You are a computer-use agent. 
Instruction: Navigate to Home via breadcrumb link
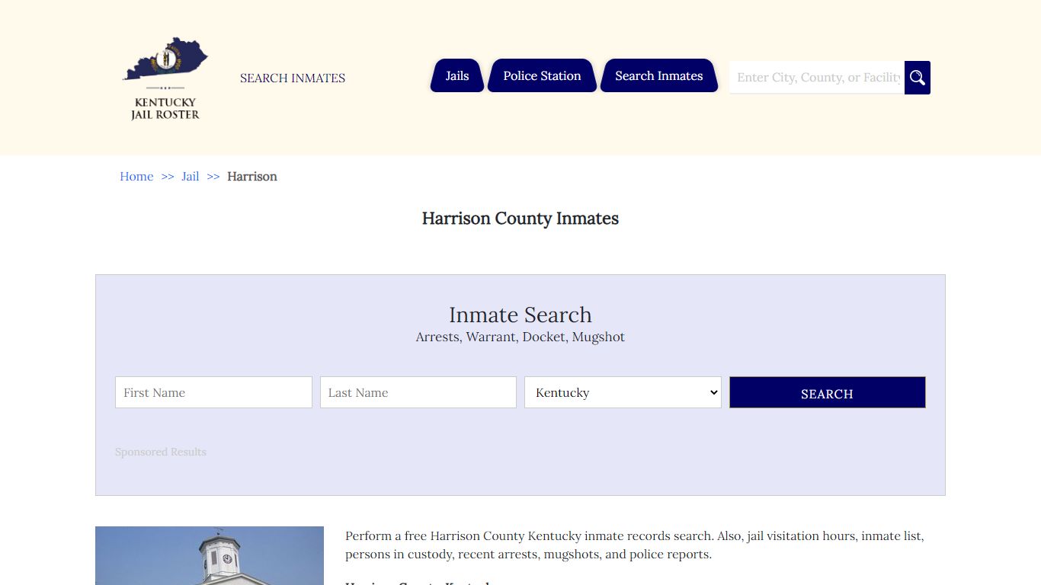[x=136, y=176]
